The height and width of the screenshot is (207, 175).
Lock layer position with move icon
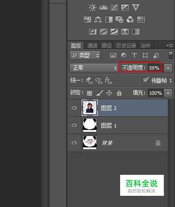(109, 93)
